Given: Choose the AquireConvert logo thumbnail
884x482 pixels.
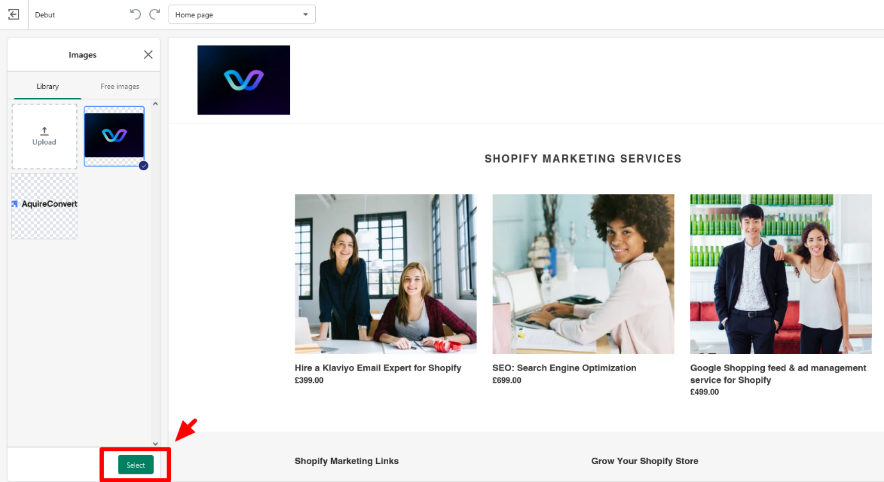Looking at the screenshot, I should tap(44, 205).
